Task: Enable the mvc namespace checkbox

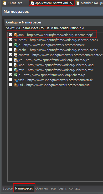Action: [11, 70]
